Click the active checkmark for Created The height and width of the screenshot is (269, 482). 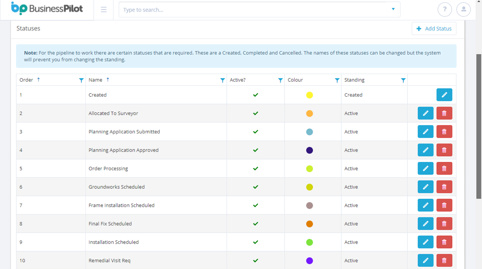point(256,95)
